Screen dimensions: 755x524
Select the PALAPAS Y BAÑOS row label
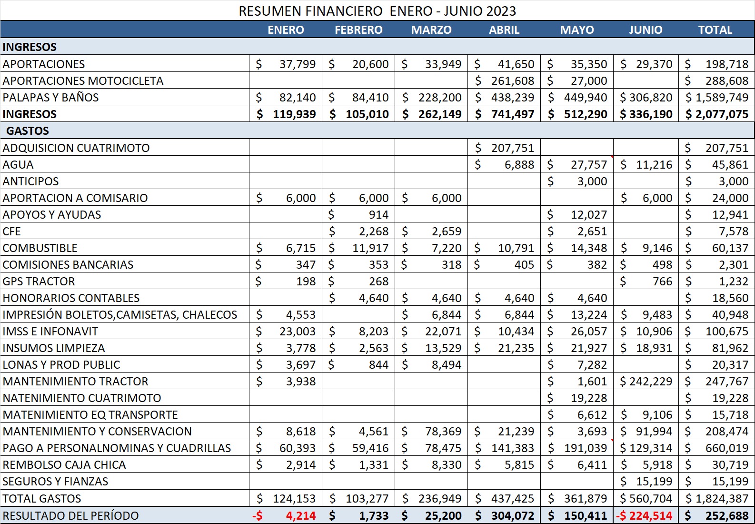[50, 97]
